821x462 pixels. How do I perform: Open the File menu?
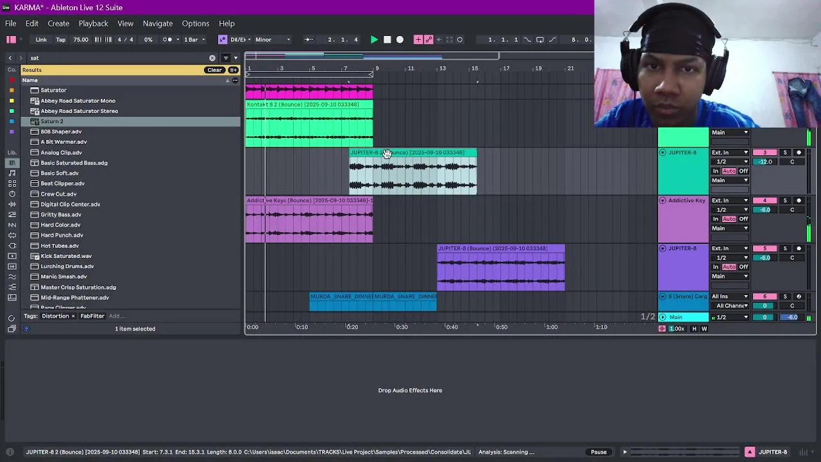click(11, 24)
